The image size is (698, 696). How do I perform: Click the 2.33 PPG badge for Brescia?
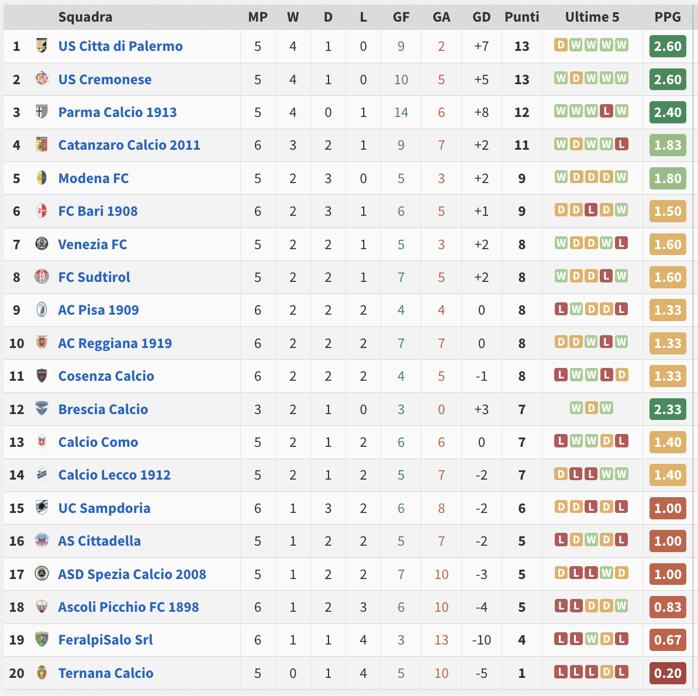(x=668, y=409)
